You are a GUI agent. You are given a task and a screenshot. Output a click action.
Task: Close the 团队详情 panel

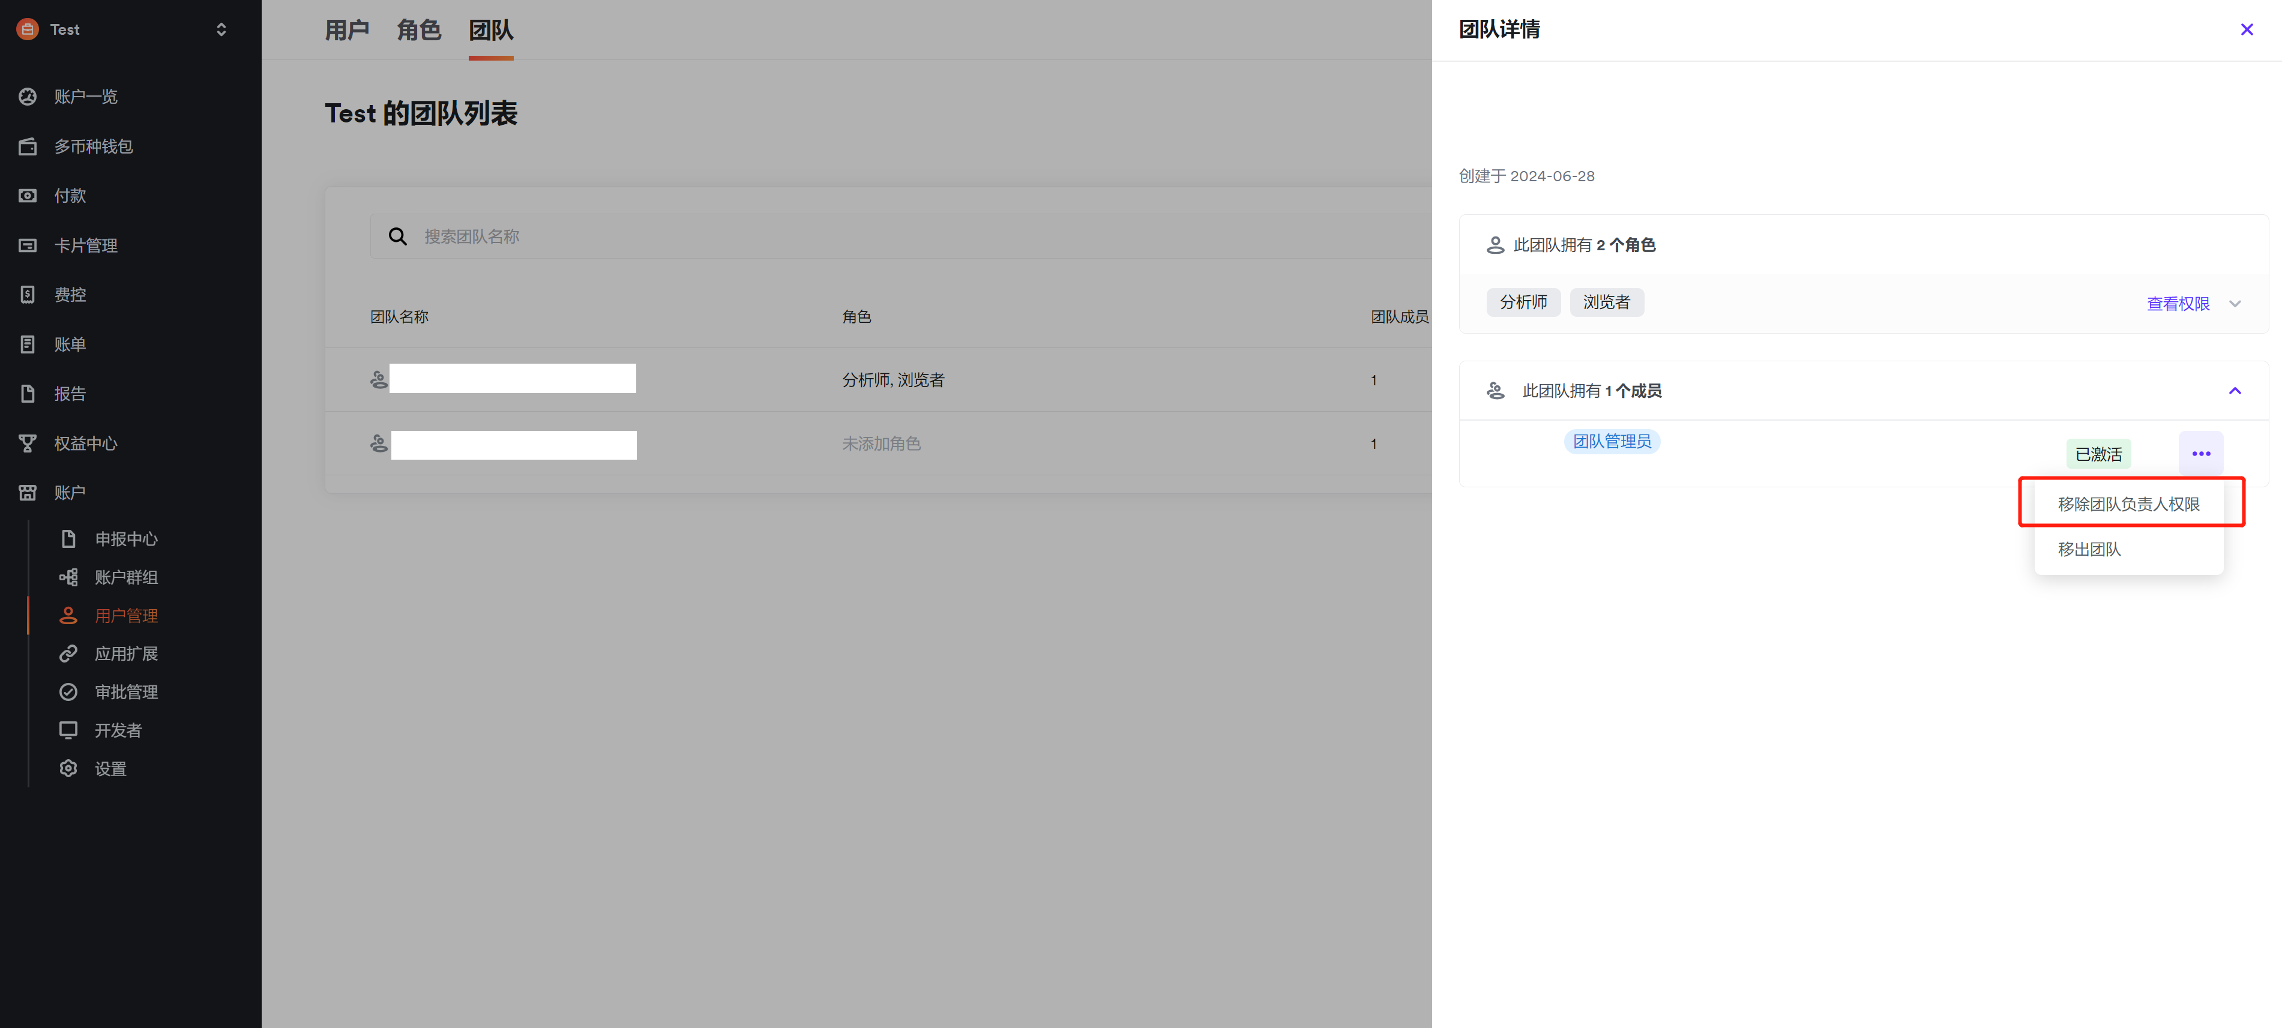pos(2247,29)
